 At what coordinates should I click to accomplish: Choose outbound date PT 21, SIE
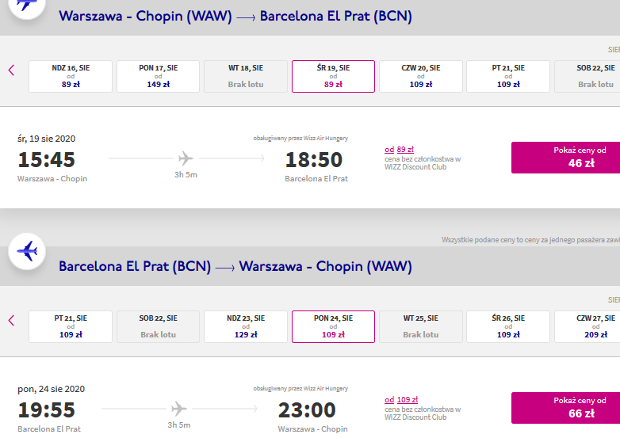[x=508, y=76]
